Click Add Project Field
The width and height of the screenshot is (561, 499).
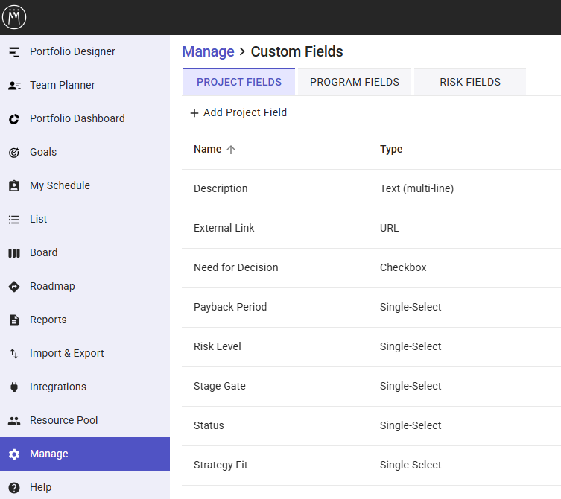click(238, 112)
